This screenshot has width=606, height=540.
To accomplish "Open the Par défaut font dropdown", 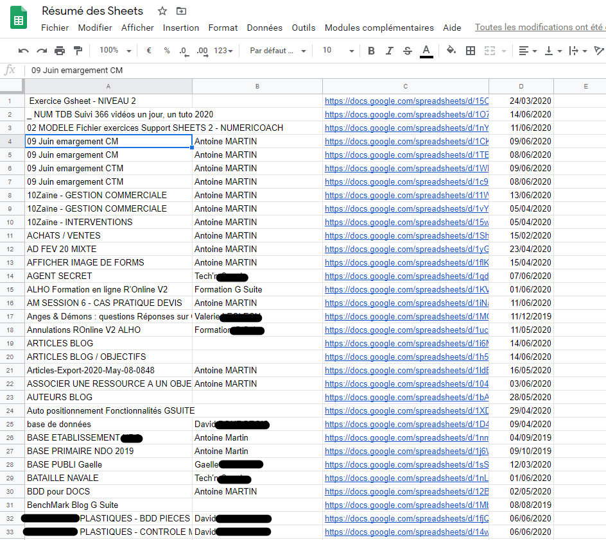I will click(277, 51).
